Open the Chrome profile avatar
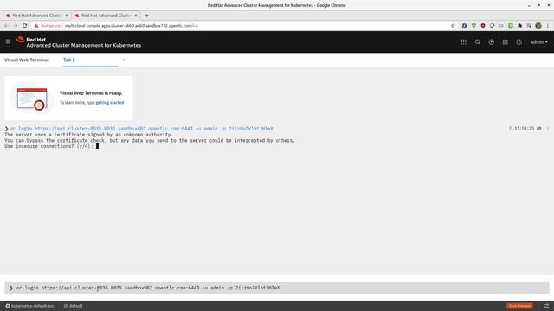 pyautogui.click(x=538, y=26)
